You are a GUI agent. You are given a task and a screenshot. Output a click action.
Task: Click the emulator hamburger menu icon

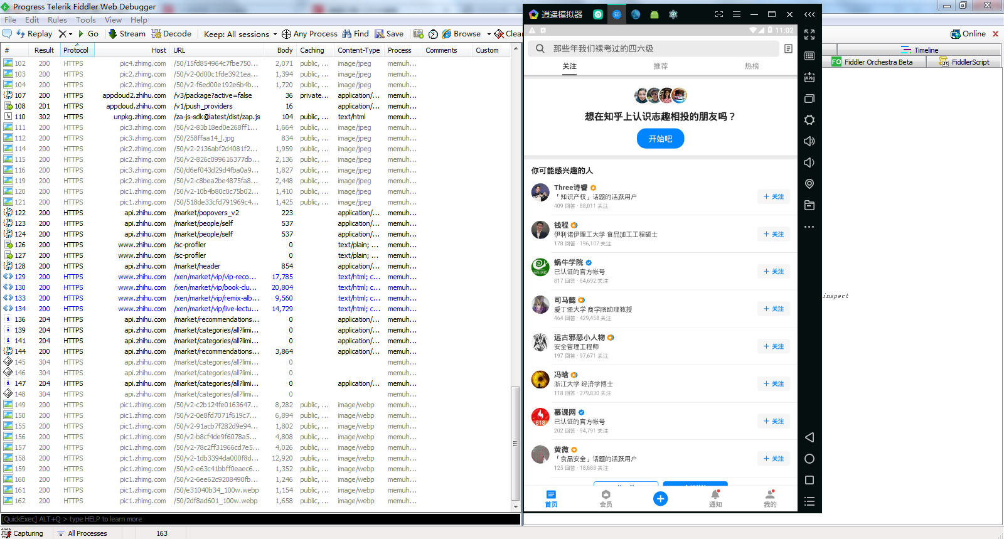click(737, 14)
